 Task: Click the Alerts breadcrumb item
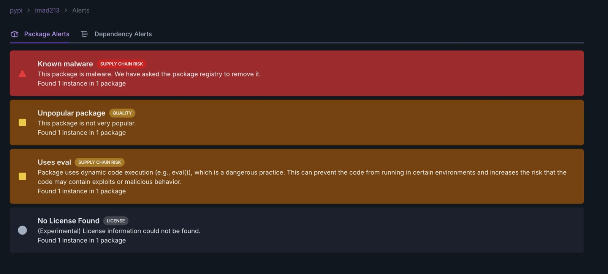click(81, 10)
